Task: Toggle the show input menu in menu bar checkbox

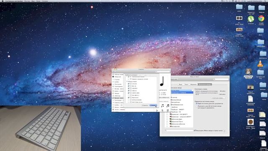Action: [x=195, y=130]
